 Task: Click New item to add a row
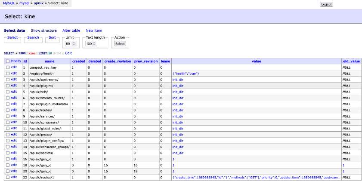94,30
